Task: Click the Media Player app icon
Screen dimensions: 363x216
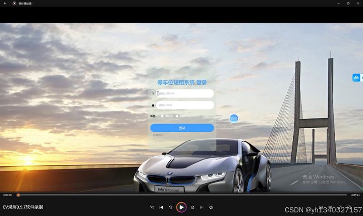Action: (x=15, y=4)
